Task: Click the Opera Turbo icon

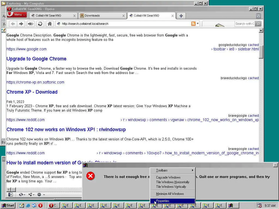Action: tap(39, 195)
